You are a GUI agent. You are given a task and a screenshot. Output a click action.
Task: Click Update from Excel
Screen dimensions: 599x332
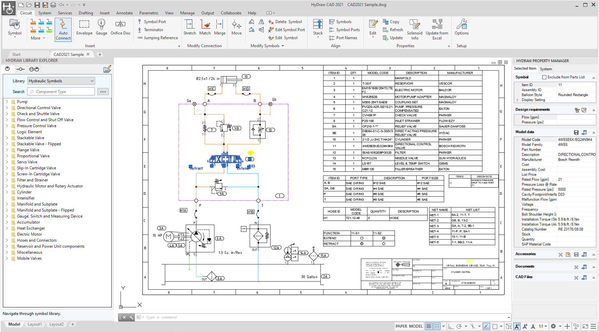[437, 29]
